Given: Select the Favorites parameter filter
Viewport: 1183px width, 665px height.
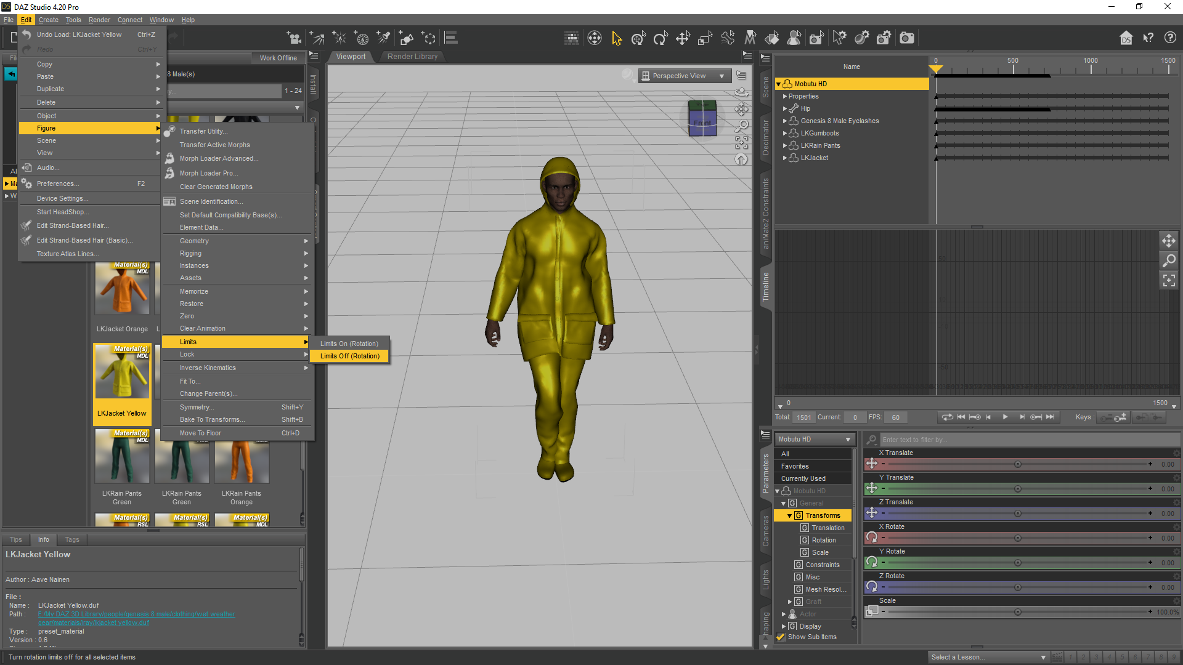Looking at the screenshot, I should (813, 467).
